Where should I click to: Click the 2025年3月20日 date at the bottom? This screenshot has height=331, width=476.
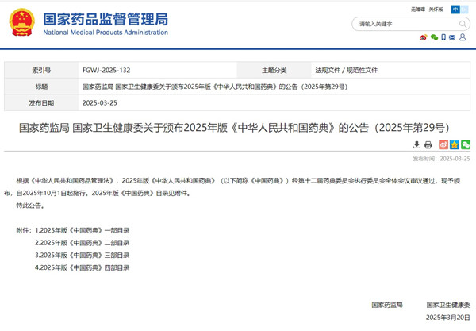tap(448, 318)
